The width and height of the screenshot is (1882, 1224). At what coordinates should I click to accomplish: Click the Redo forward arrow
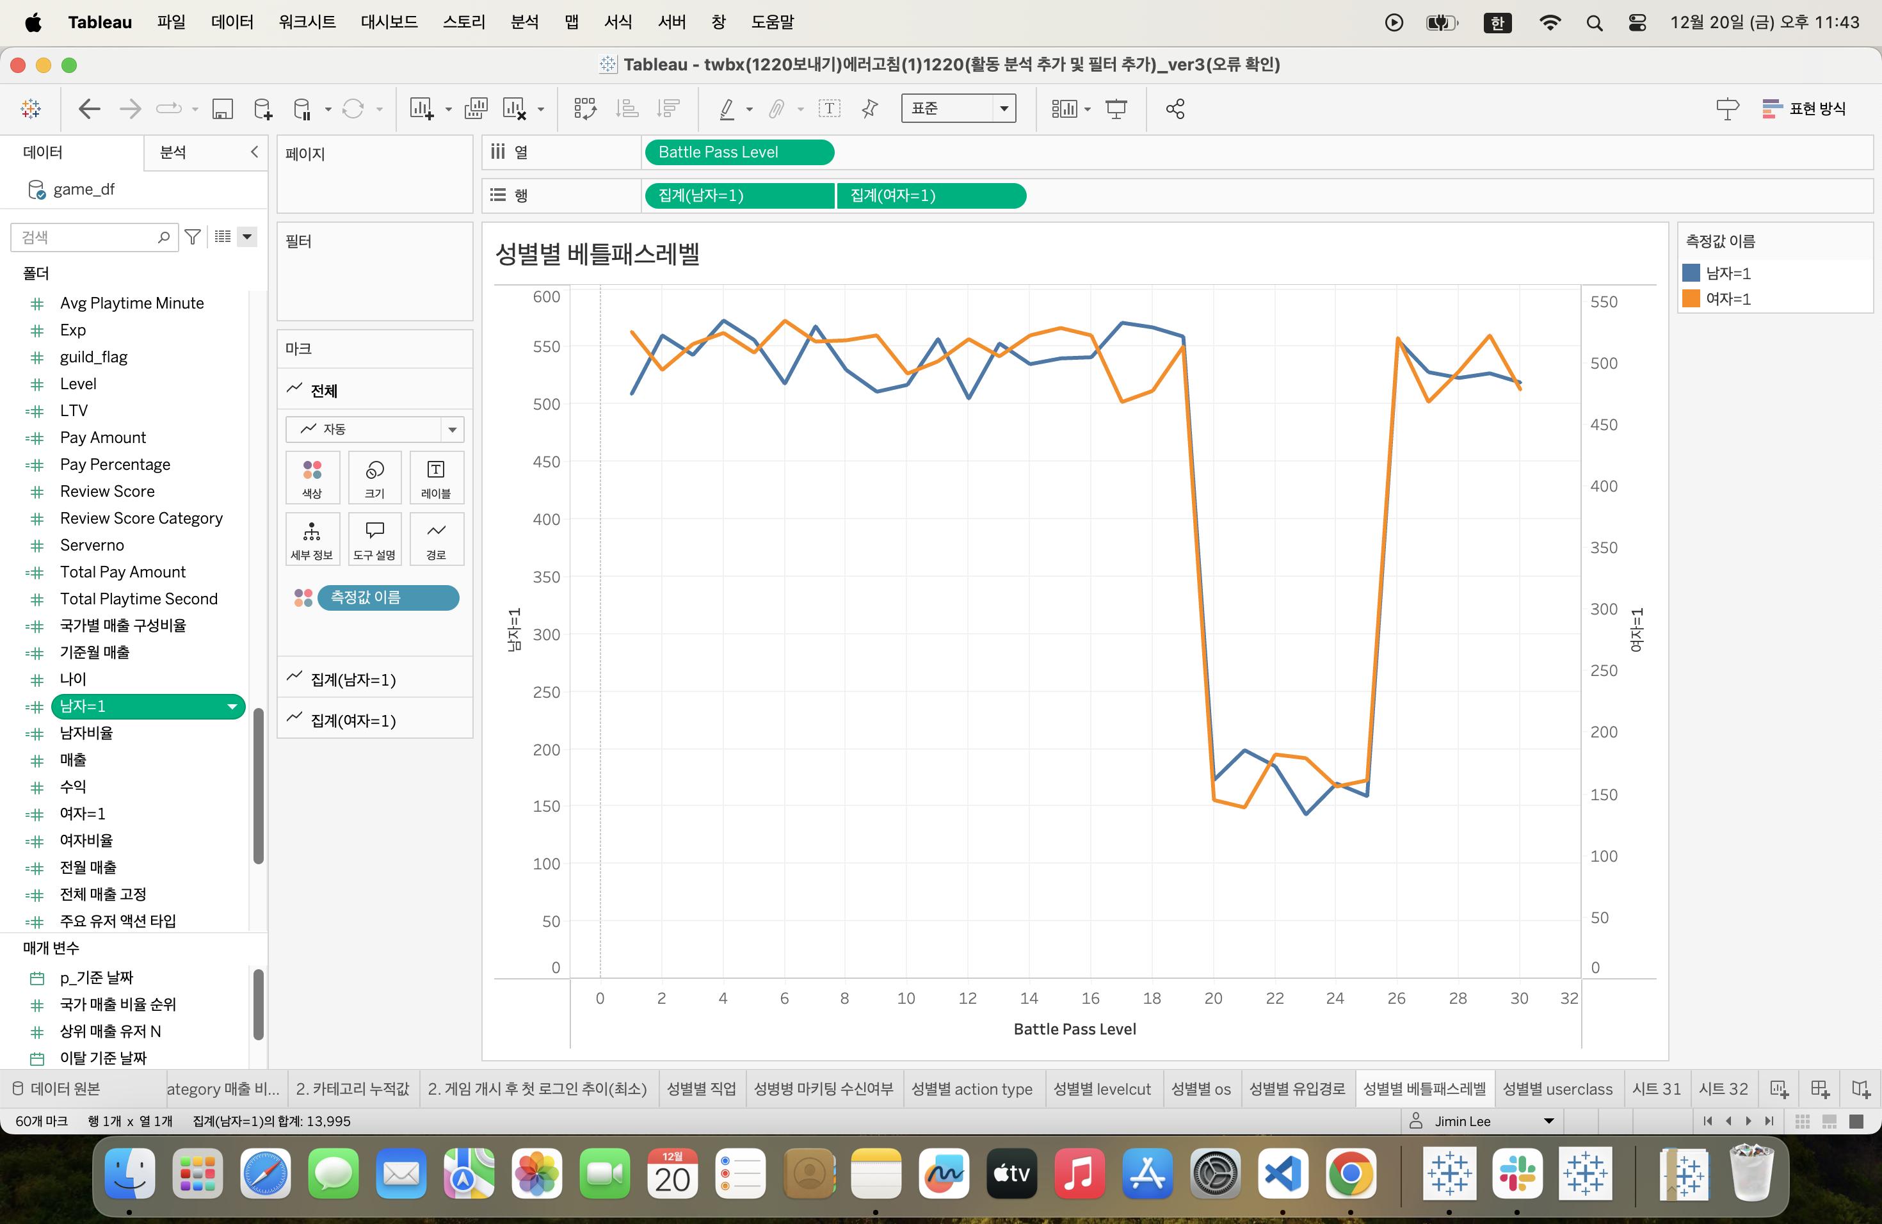click(131, 108)
